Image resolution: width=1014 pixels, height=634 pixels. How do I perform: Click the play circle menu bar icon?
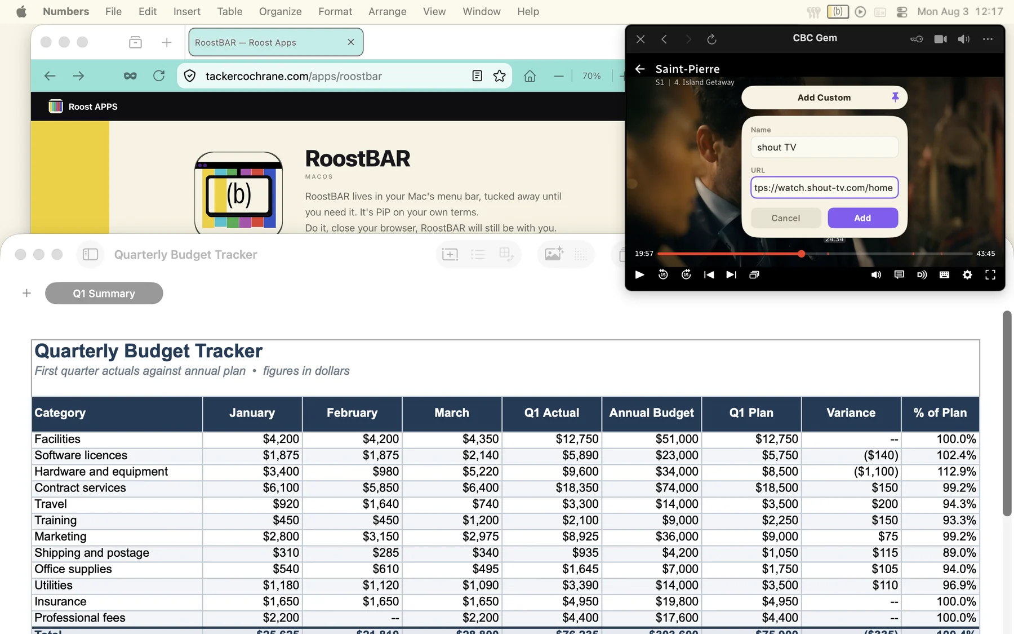click(860, 11)
